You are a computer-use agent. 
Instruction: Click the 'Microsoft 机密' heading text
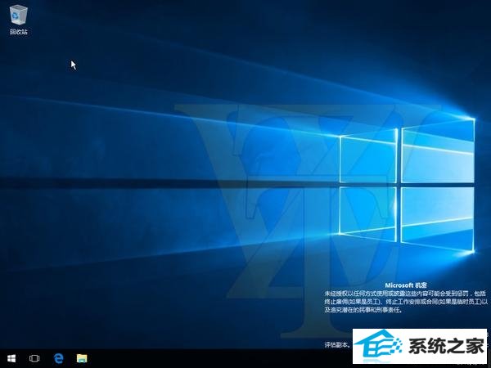tap(406, 285)
